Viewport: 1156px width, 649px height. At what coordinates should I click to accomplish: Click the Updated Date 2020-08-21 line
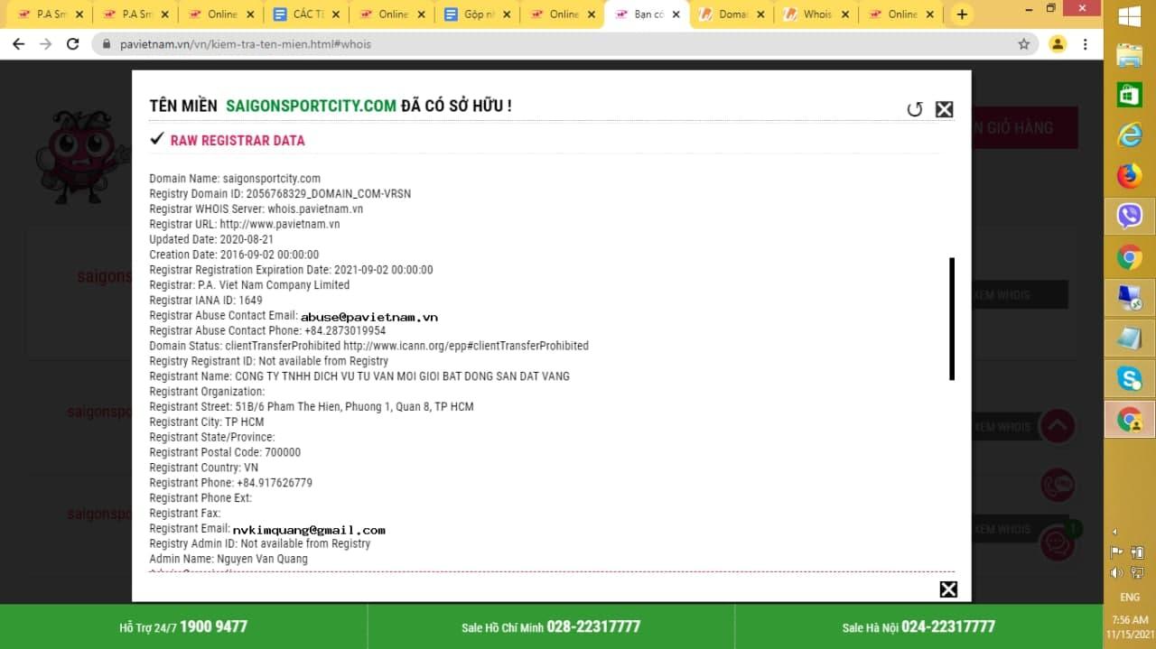point(211,239)
